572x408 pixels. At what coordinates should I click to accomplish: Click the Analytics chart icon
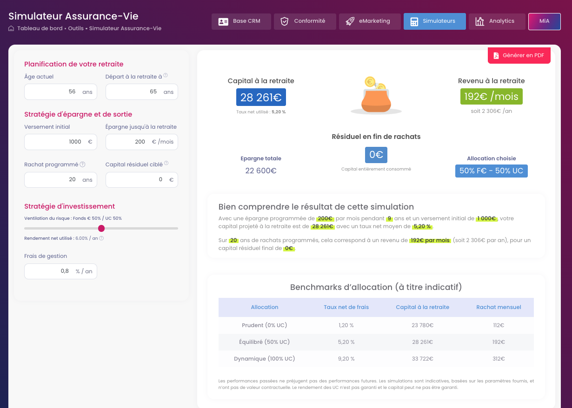click(479, 21)
